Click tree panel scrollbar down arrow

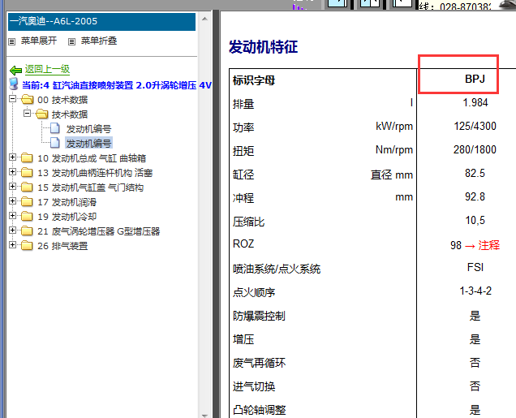coord(204,415)
